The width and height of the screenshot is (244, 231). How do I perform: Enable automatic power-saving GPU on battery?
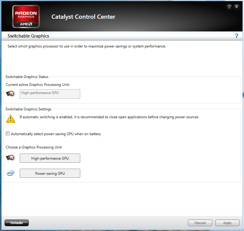click(x=8, y=134)
